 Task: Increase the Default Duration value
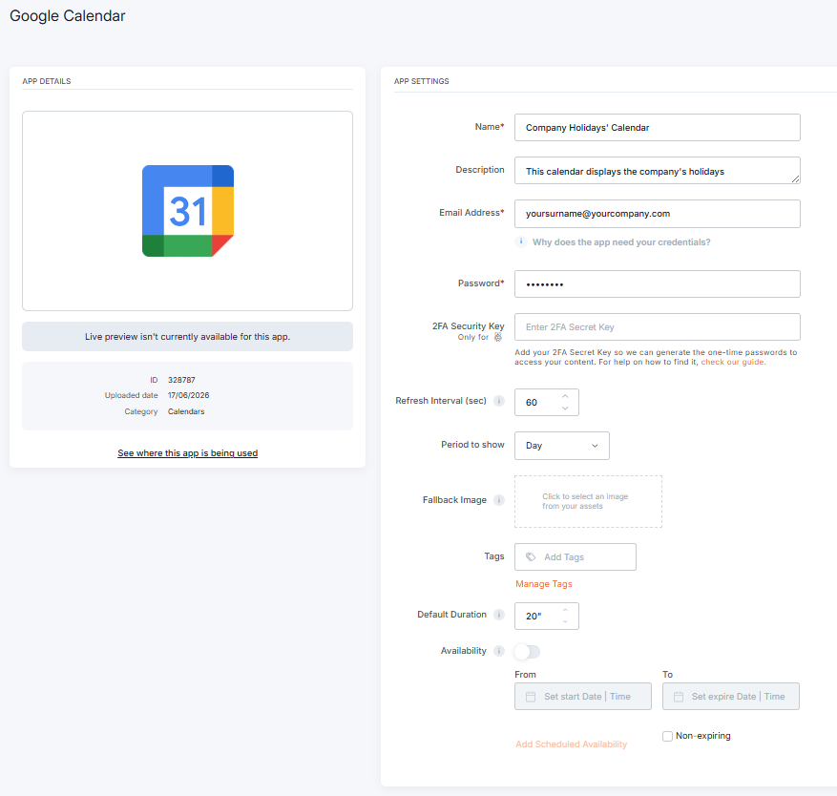tap(565, 610)
